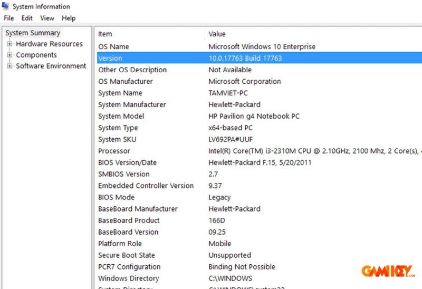Expand the Software Environment node
Image resolution: width=422 pixels, height=289 pixels.
pos(9,65)
